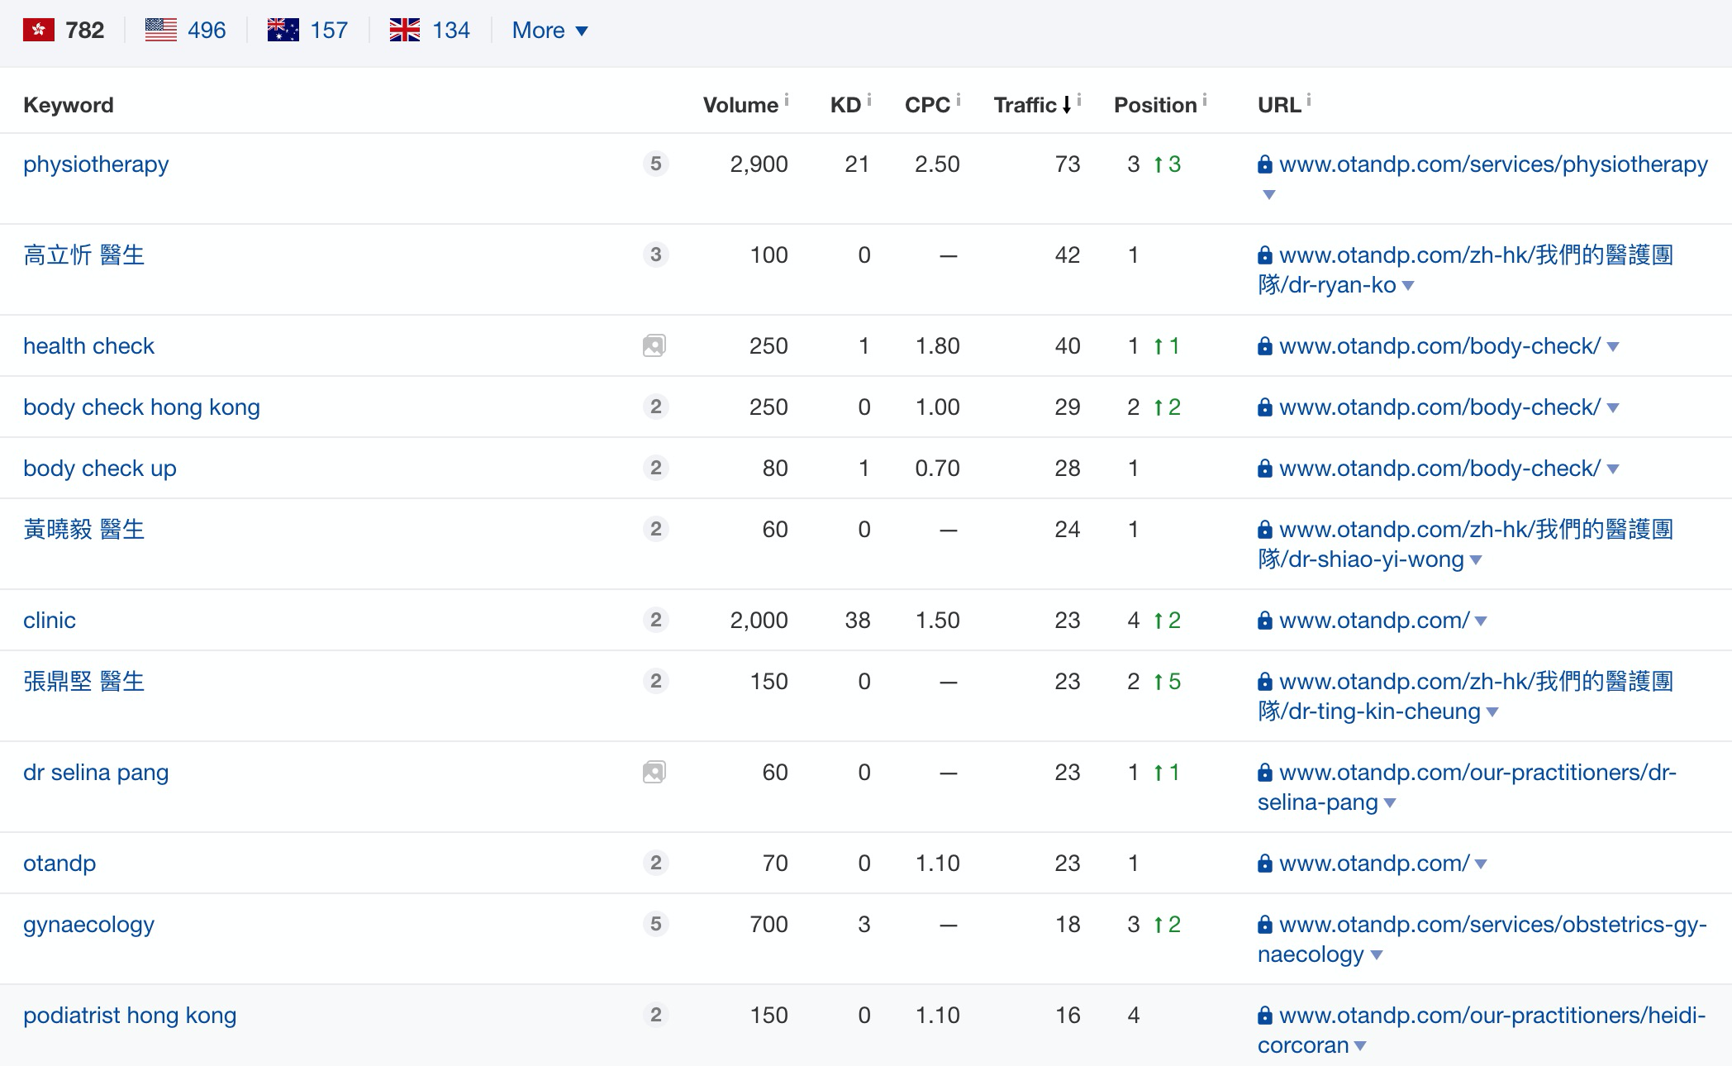Click SERP features badge for physiotherapy

(655, 164)
